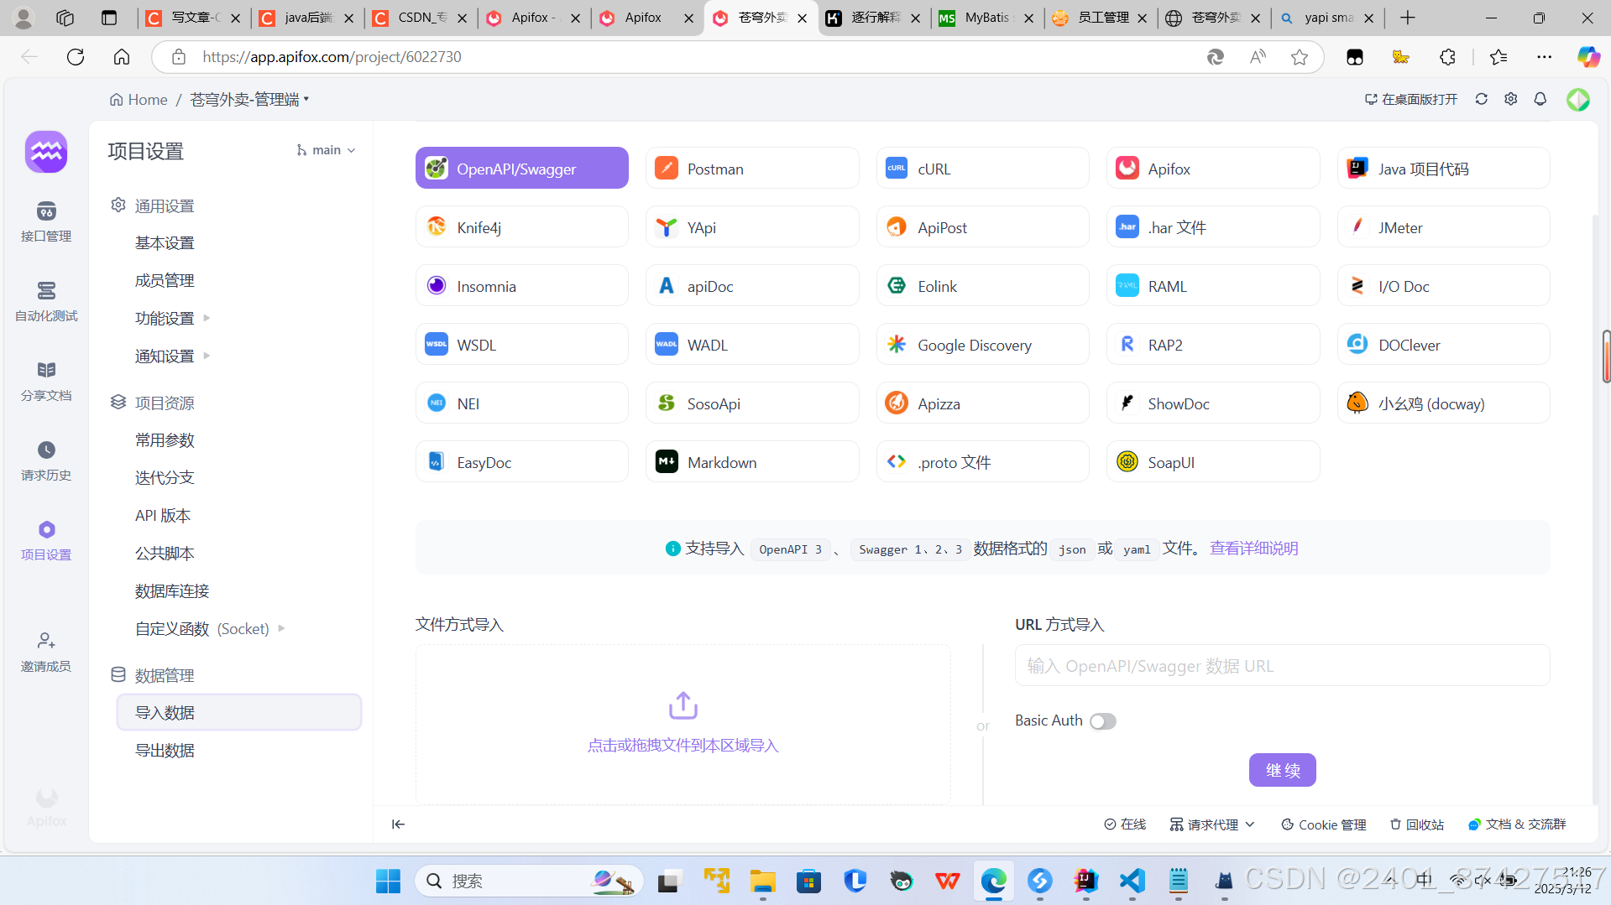Click the purple Apifox team logo
1611x905 pixels.
click(x=46, y=152)
